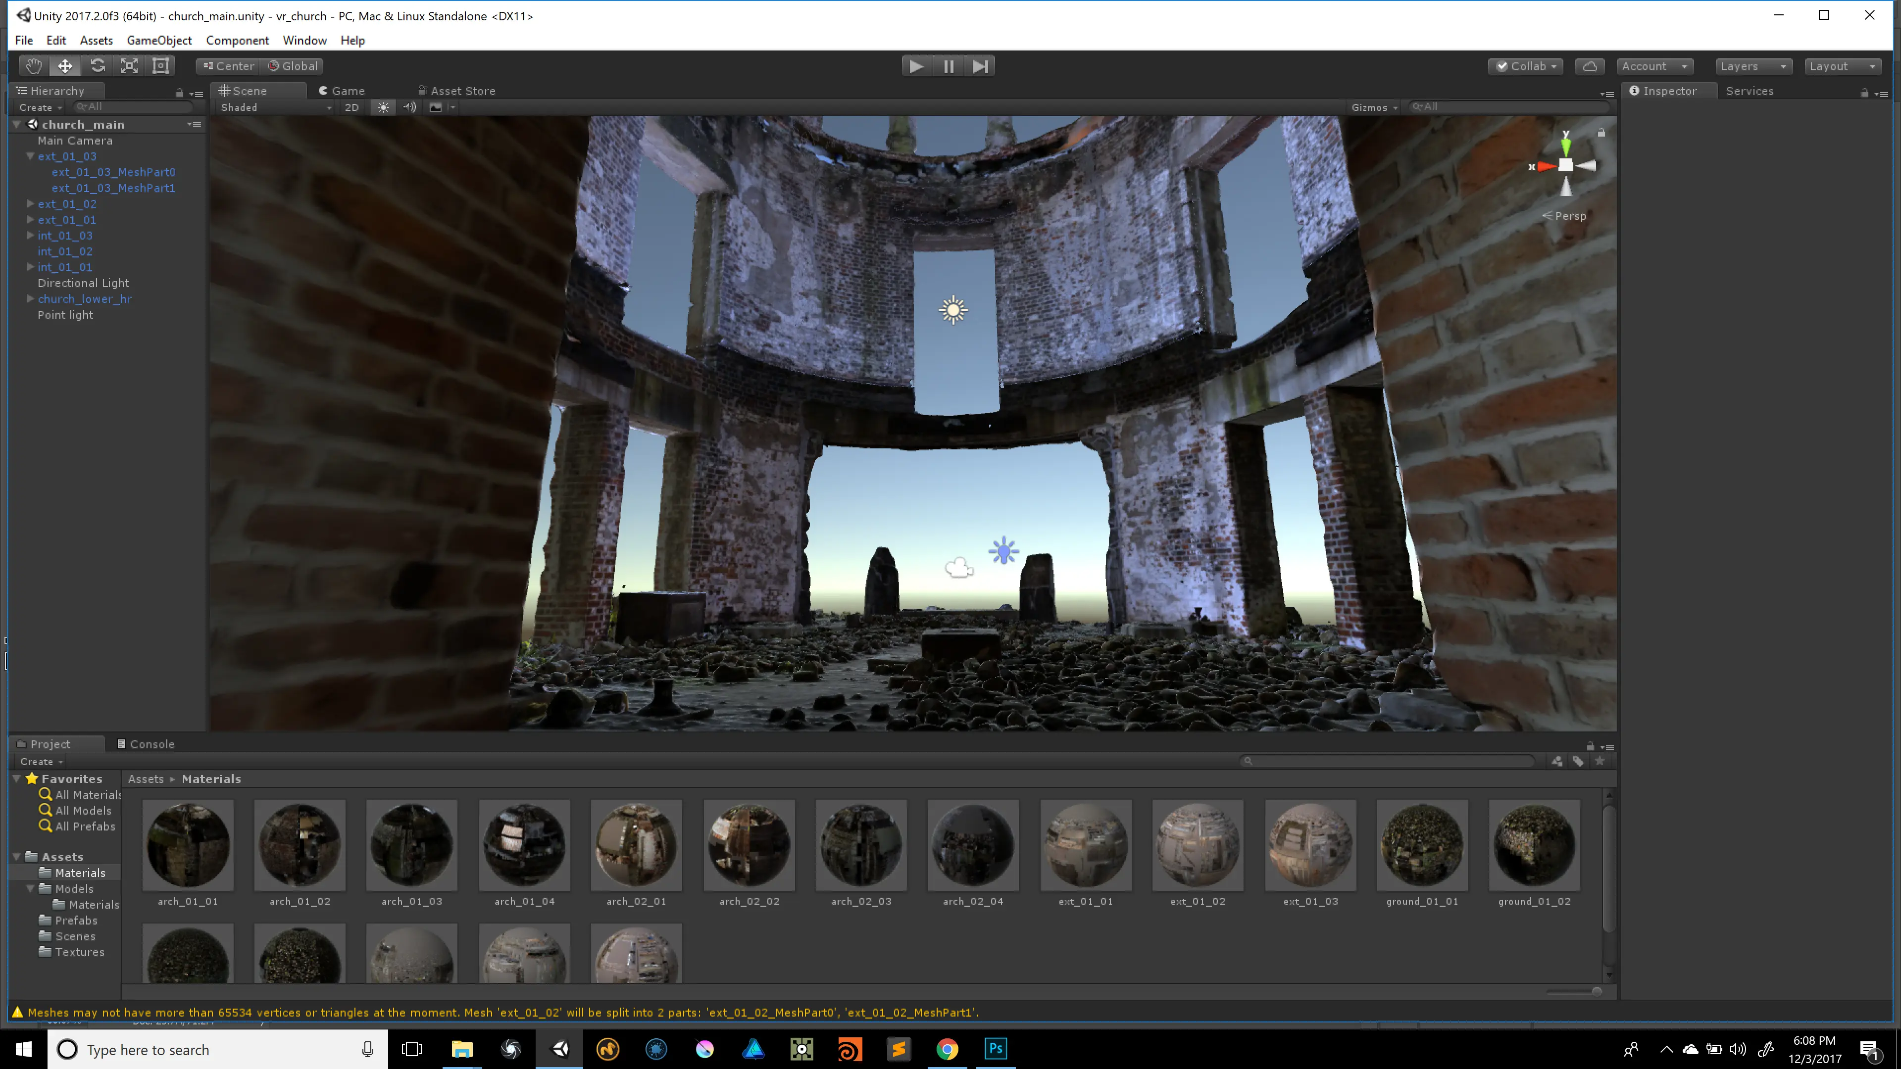1901x1069 pixels.
Task: Click Search by Label tag icon
Action: pos(1578,761)
